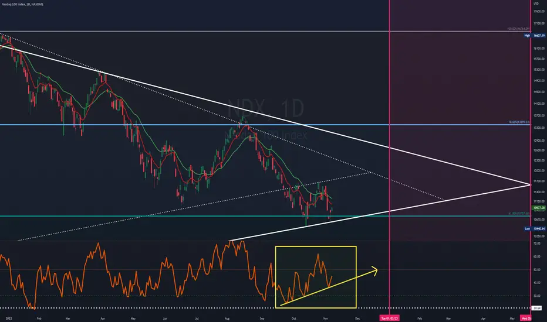
Task: Click the 70.00 RSI axis tick
Action: [537, 244]
